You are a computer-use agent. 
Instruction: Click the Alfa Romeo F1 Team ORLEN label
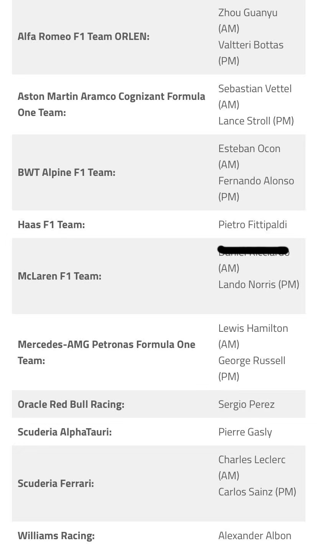tap(84, 37)
